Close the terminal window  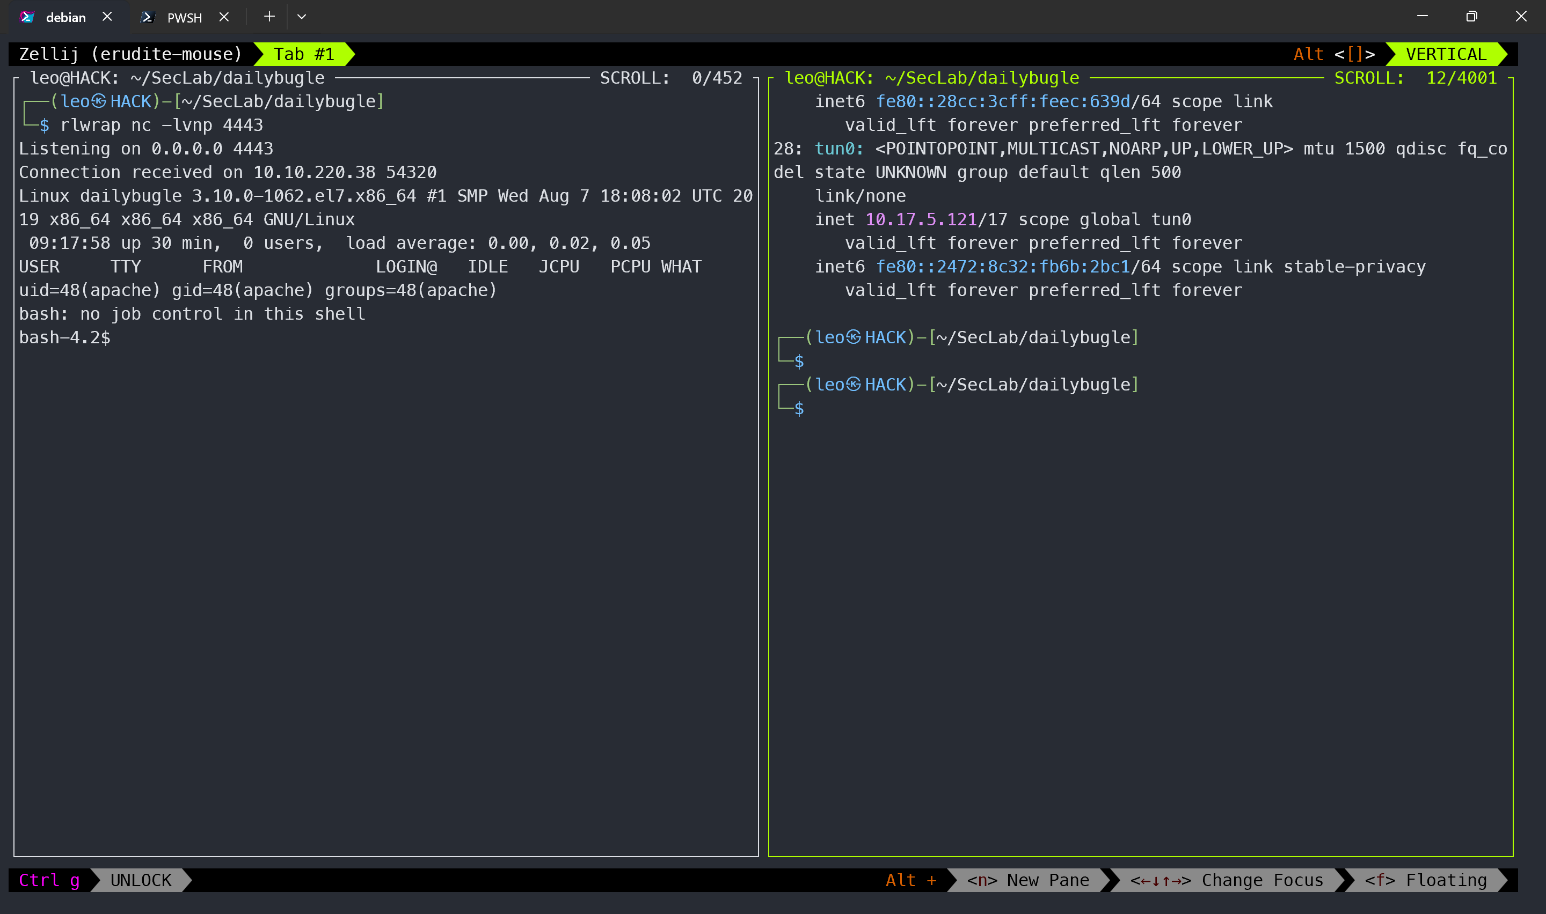click(x=1521, y=17)
